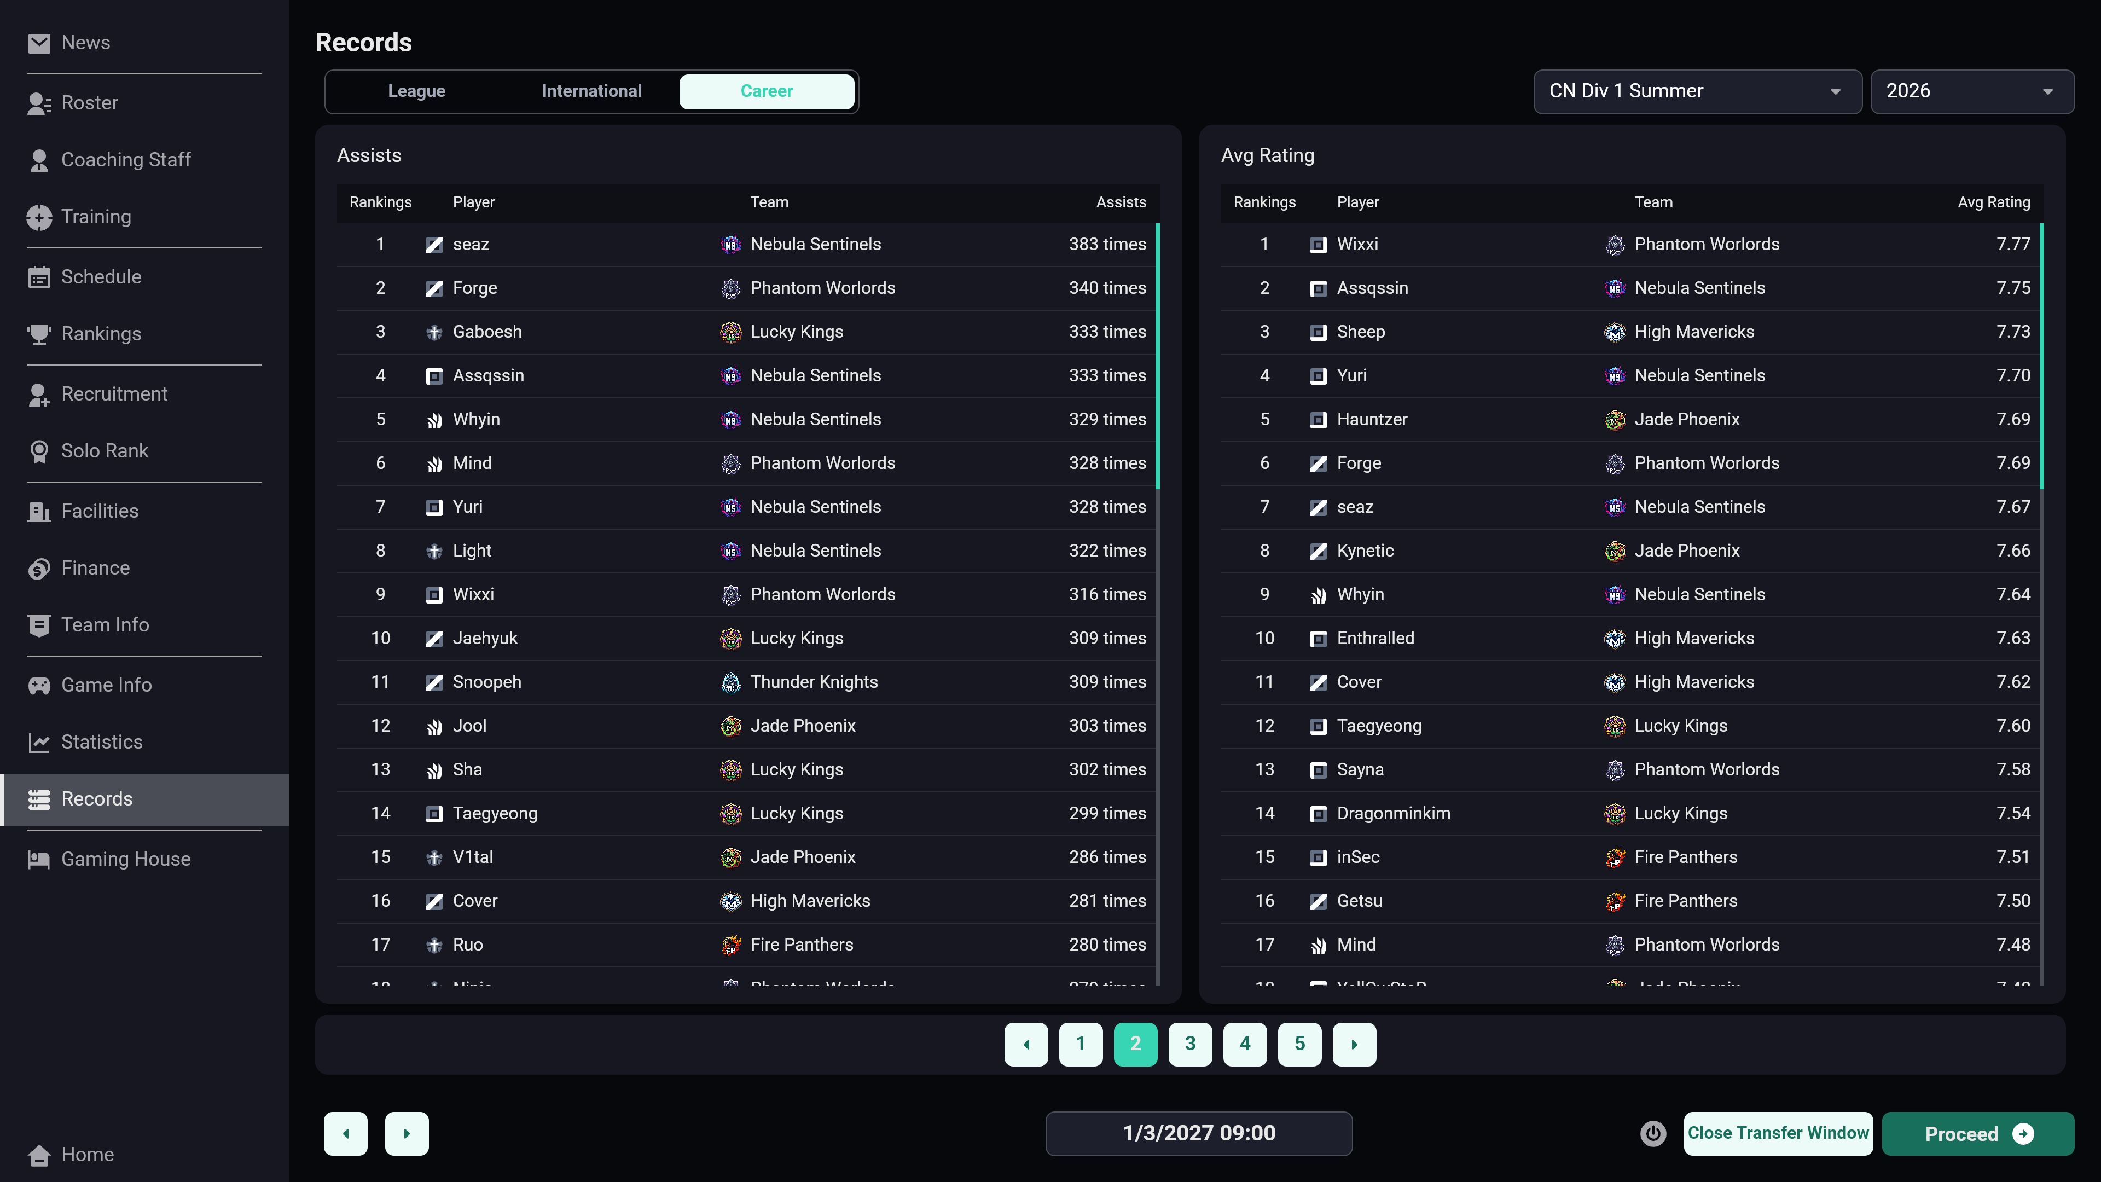Click the Statistics chart icon

pyautogui.click(x=38, y=743)
